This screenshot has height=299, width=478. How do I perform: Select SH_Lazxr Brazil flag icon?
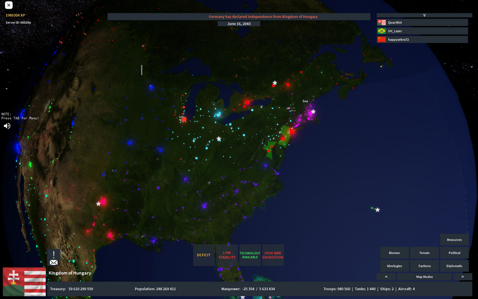click(x=381, y=31)
